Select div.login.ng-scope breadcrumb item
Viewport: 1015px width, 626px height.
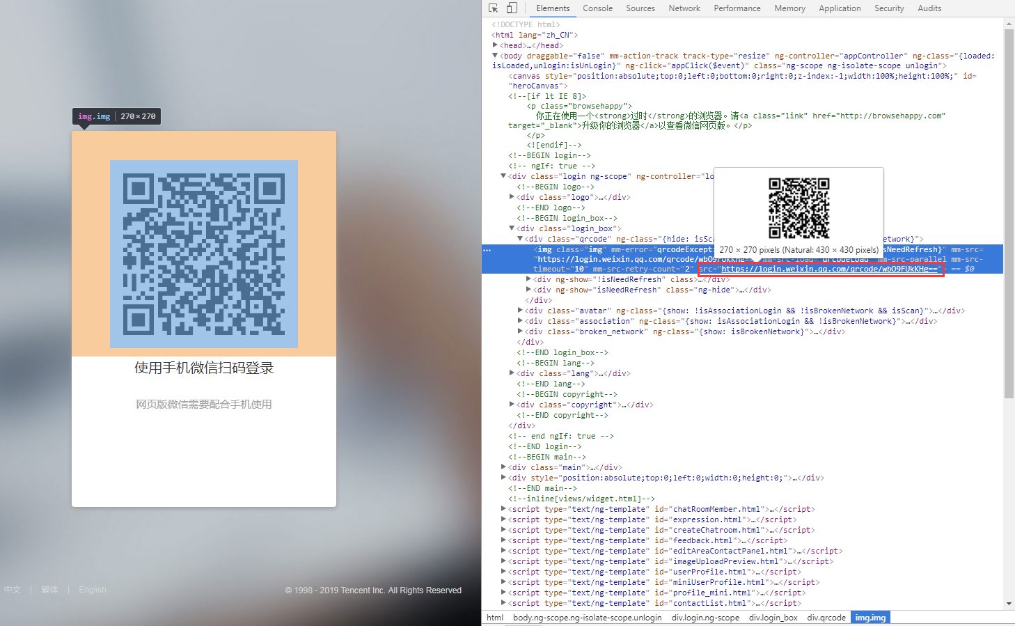click(705, 618)
